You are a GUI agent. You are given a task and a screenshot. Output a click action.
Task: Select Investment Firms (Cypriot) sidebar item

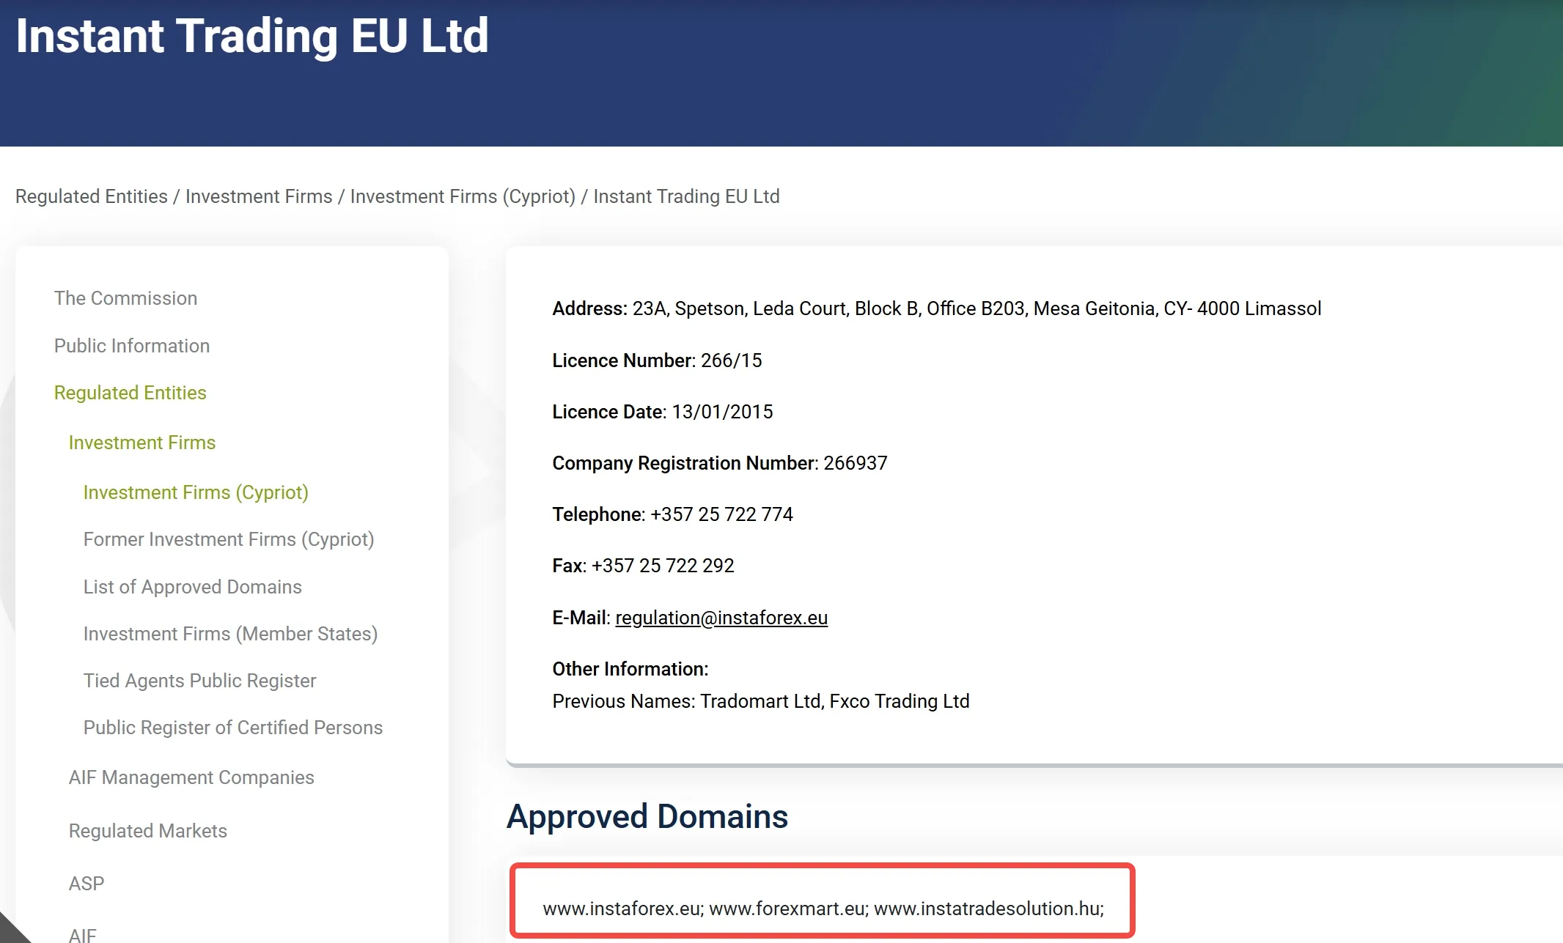pyautogui.click(x=196, y=492)
